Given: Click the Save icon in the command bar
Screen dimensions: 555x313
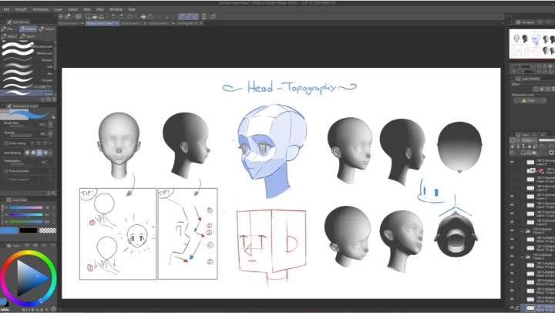Looking at the screenshot, I should coord(101,16).
